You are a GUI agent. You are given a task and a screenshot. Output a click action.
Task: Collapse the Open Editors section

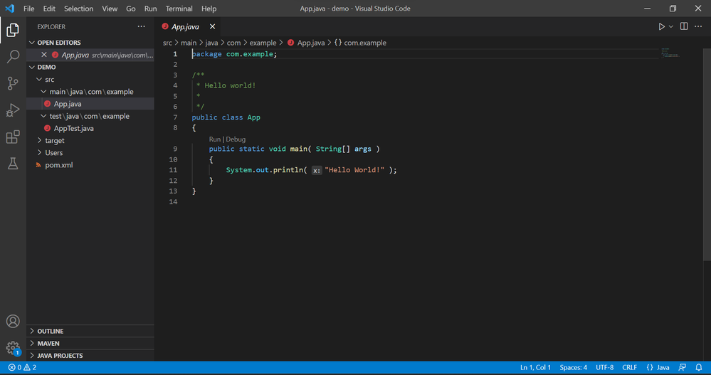(x=32, y=42)
